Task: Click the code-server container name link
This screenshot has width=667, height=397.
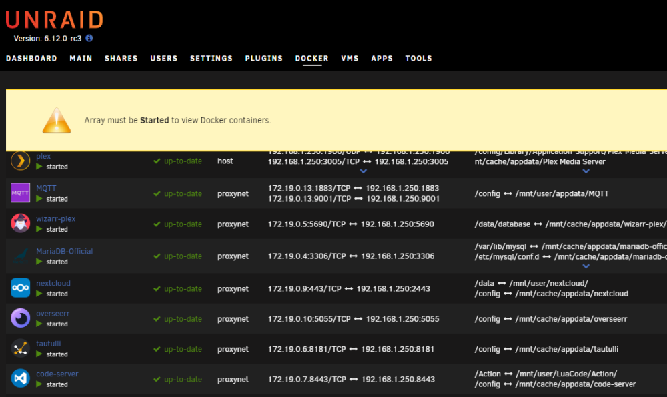Action: (x=57, y=374)
